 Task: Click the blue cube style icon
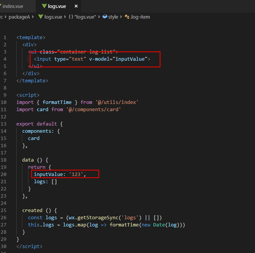click(105, 17)
